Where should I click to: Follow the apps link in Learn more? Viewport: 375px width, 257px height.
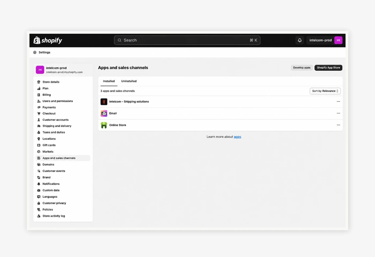(x=237, y=137)
